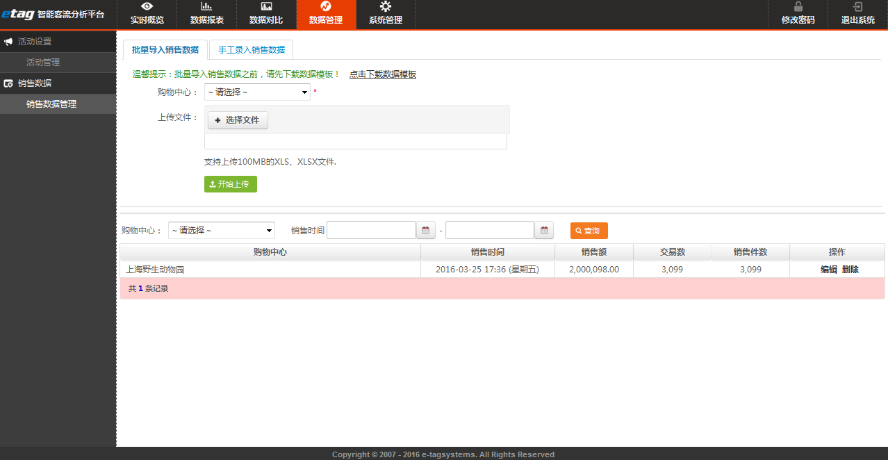Click megaphone icon beside 活动设置
Screen dimensions: 888x460
pyautogui.click(x=8, y=42)
